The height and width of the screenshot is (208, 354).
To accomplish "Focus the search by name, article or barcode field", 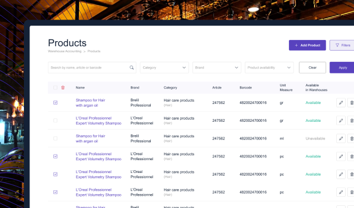I will (92, 67).
